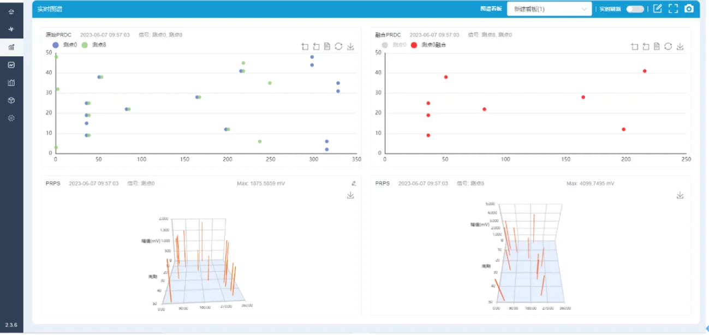The image size is (709, 335).
Task: Click the waveform pulse sidebar icon
Action: point(11,29)
